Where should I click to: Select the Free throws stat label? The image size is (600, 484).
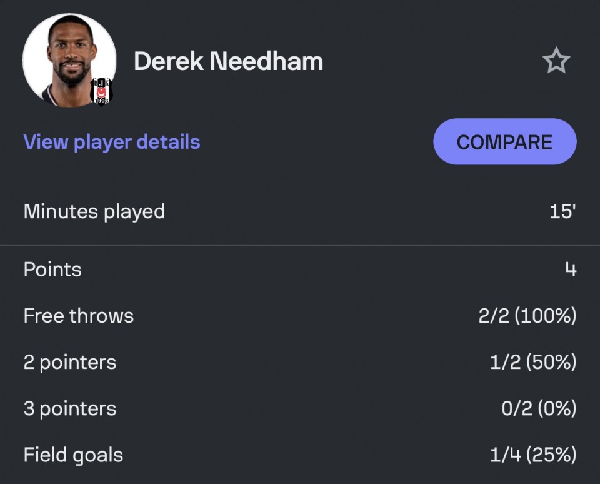click(x=79, y=316)
